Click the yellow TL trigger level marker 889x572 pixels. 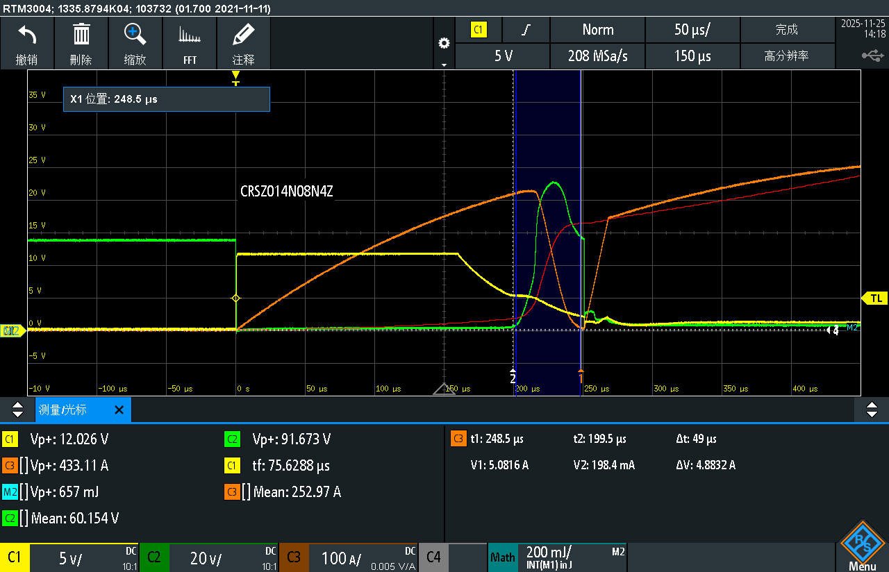[875, 298]
